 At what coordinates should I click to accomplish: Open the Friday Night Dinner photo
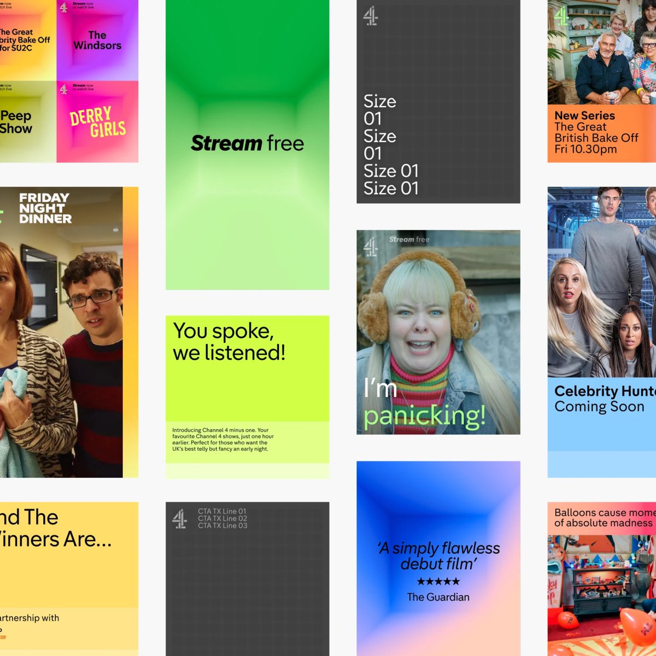(x=61, y=332)
